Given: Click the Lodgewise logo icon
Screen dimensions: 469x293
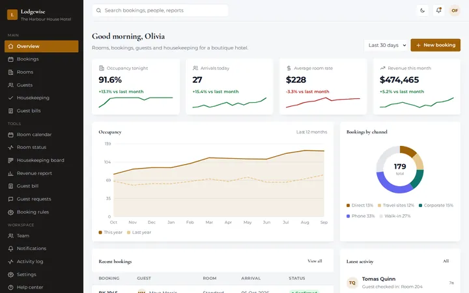Looking at the screenshot, I should coord(12,14).
